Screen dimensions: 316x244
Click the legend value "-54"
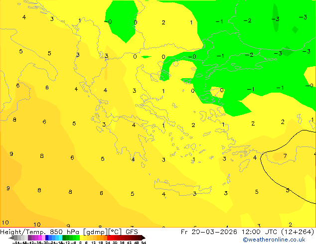click(17, 243)
